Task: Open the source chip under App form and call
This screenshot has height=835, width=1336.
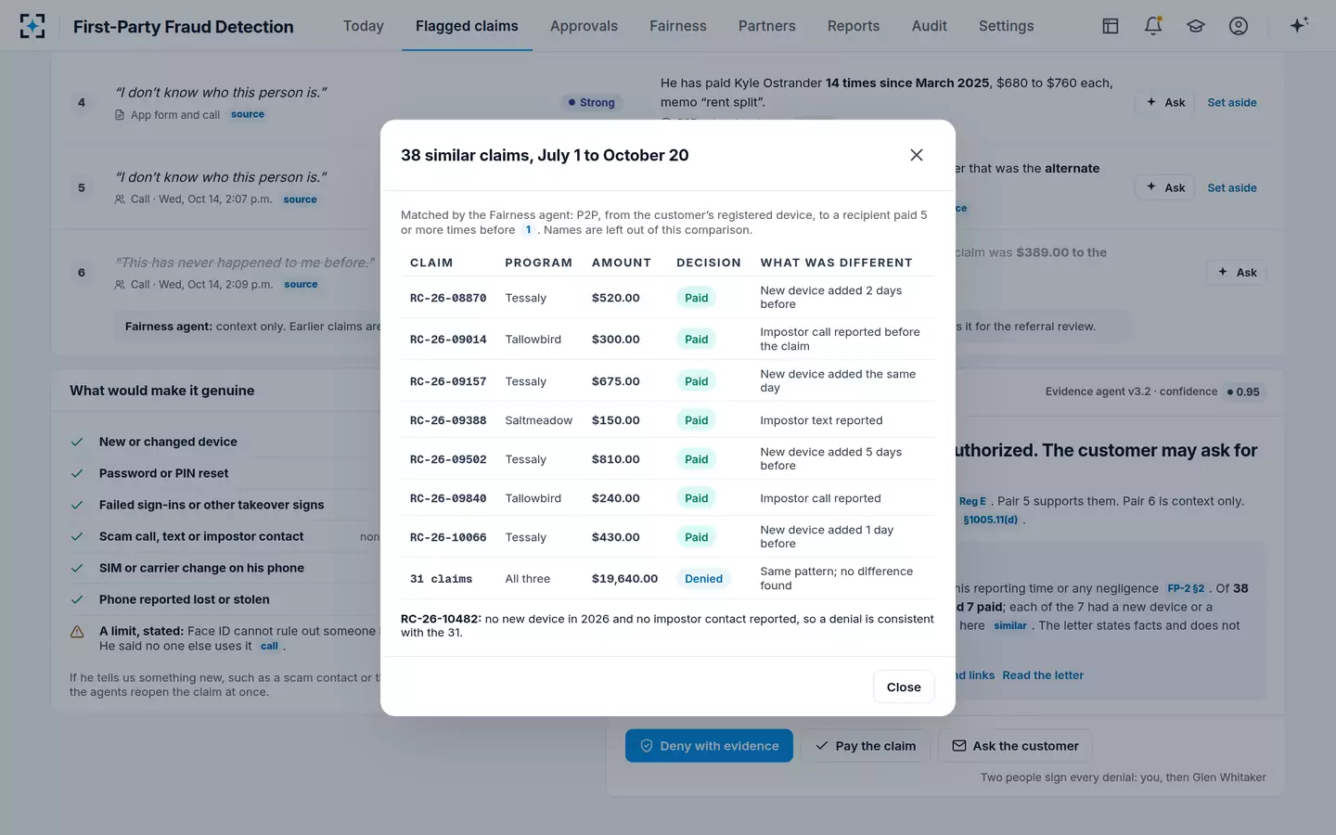Action: 248,115
